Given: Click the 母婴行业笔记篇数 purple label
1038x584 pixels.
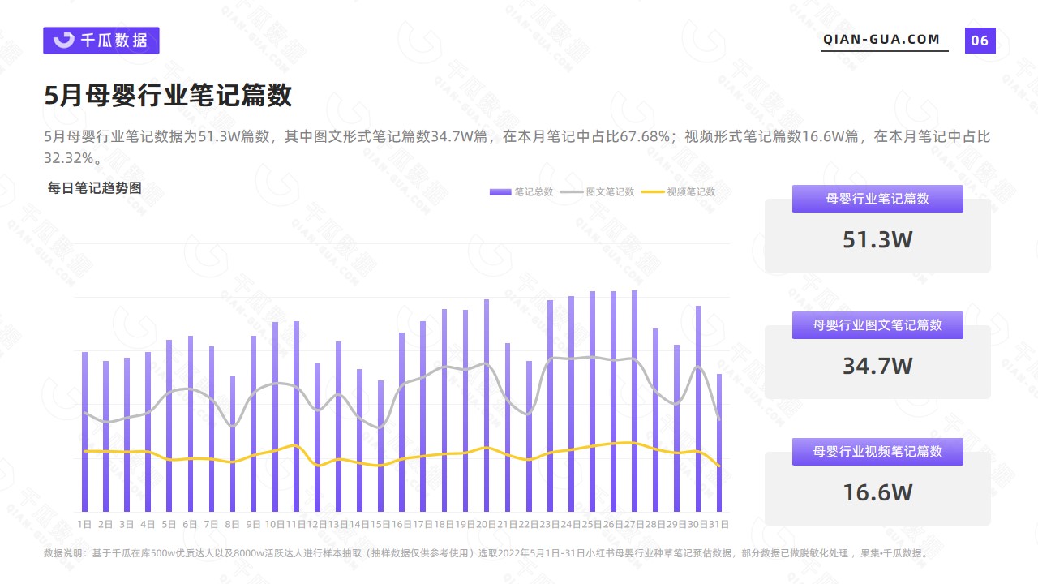Looking at the screenshot, I should pyautogui.click(x=877, y=199).
